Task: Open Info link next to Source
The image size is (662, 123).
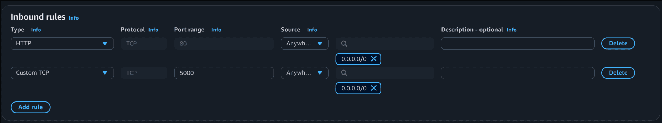Action: click(312, 30)
